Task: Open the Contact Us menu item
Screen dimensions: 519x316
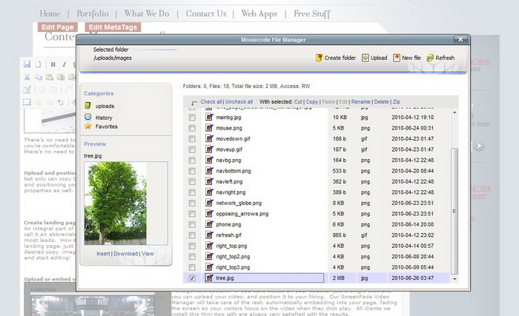Action: coord(206,13)
